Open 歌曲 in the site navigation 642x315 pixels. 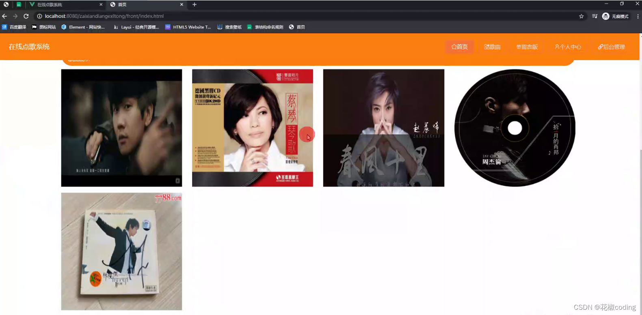coord(492,47)
